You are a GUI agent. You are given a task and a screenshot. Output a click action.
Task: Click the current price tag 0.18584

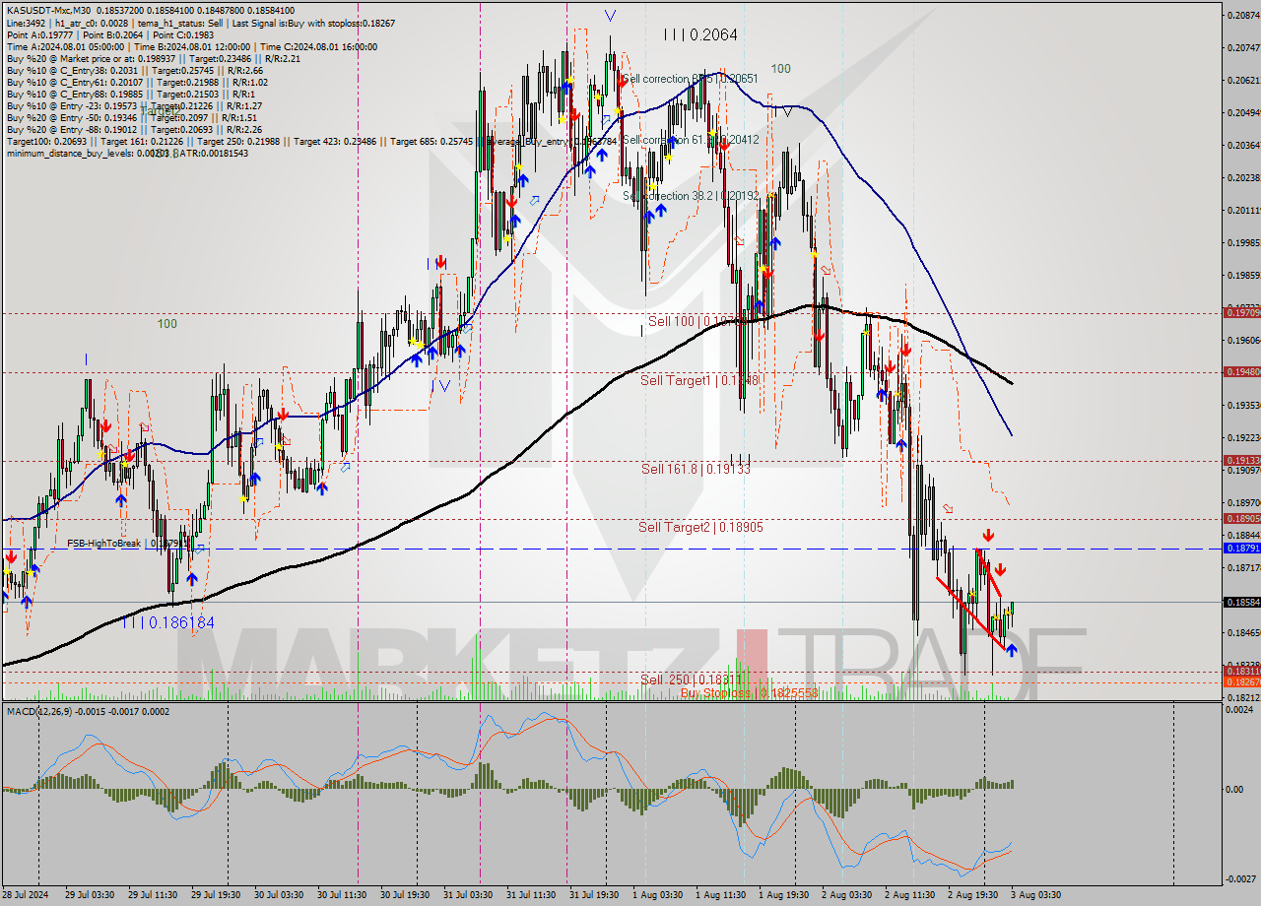coord(1241,602)
